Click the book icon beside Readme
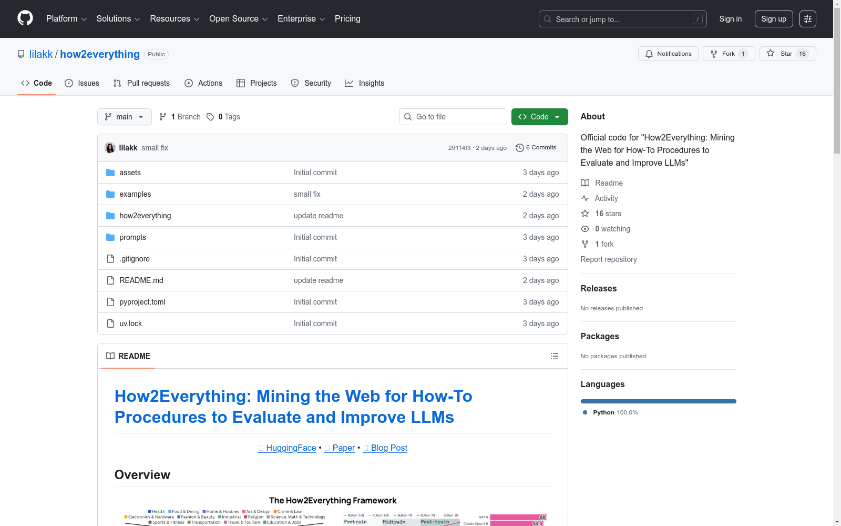 pyautogui.click(x=585, y=183)
